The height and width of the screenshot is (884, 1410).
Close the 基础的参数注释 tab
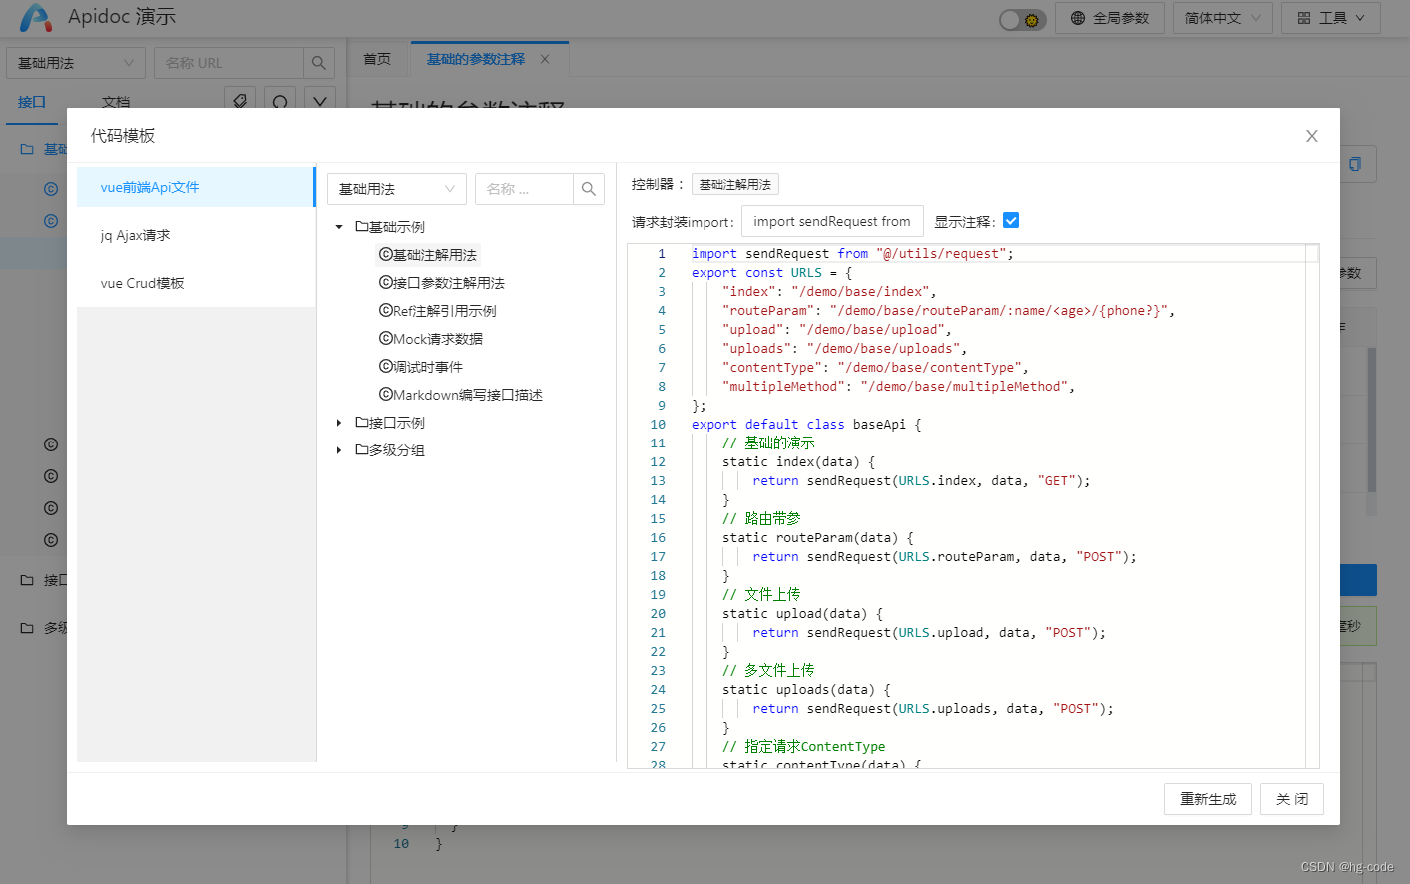click(x=545, y=59)
